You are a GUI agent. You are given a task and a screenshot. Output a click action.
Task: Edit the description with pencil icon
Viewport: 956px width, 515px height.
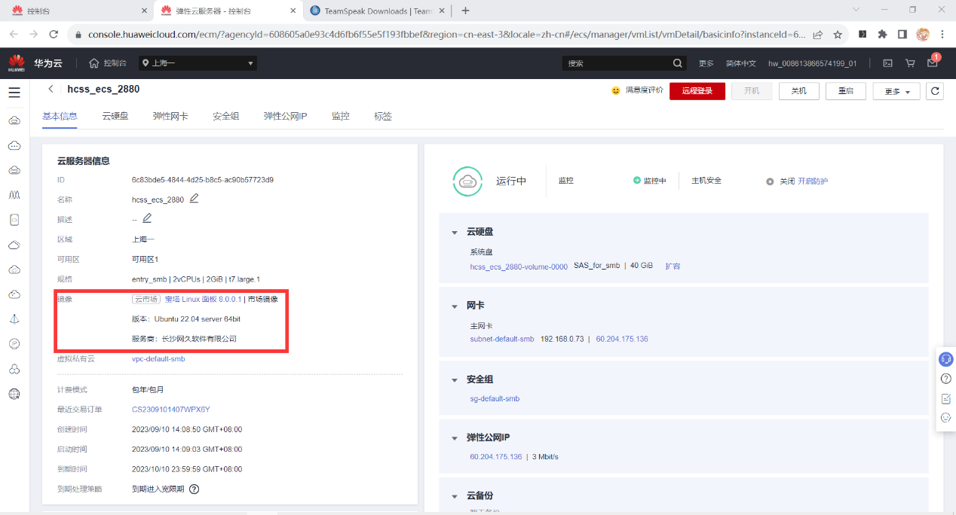click(x=147, y=218)
